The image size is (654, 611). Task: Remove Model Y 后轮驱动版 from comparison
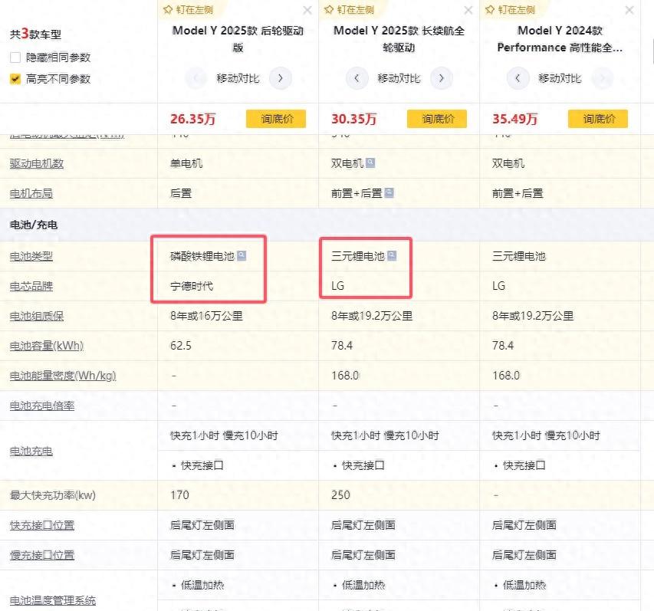click(x=307, y=10)
